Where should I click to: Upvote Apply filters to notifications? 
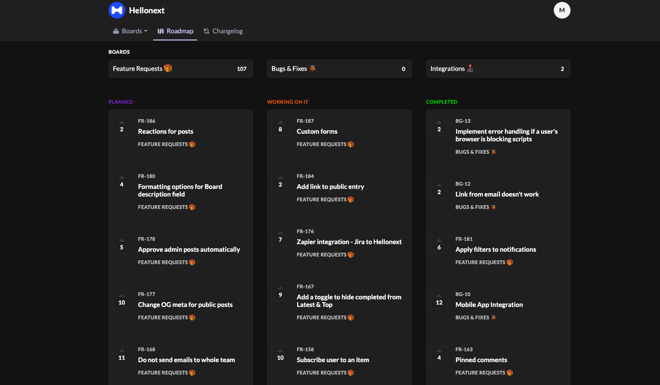[x=439, y=245]
